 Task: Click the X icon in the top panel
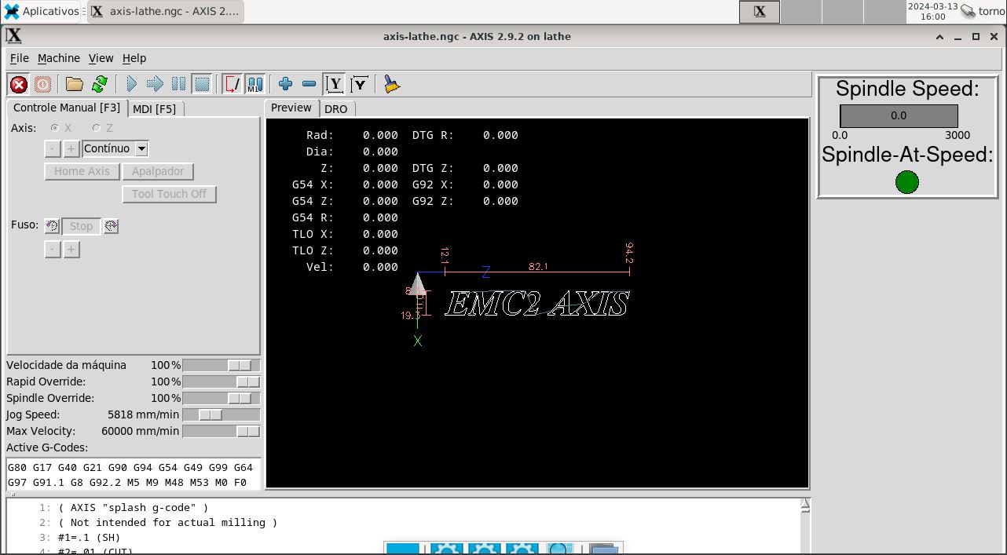click(x=760, y=11)
